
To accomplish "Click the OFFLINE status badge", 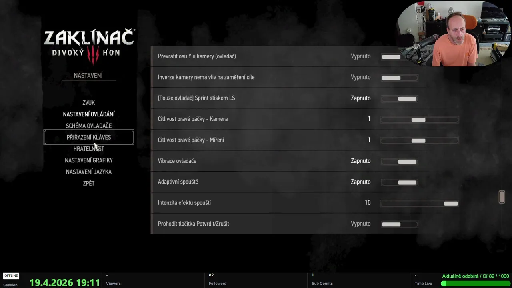I will [x=11, y=276].
